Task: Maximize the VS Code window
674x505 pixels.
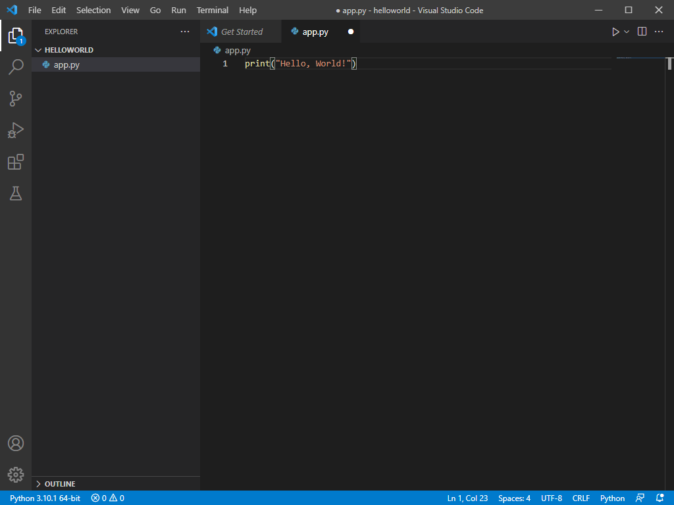Action: pos(629,10)
